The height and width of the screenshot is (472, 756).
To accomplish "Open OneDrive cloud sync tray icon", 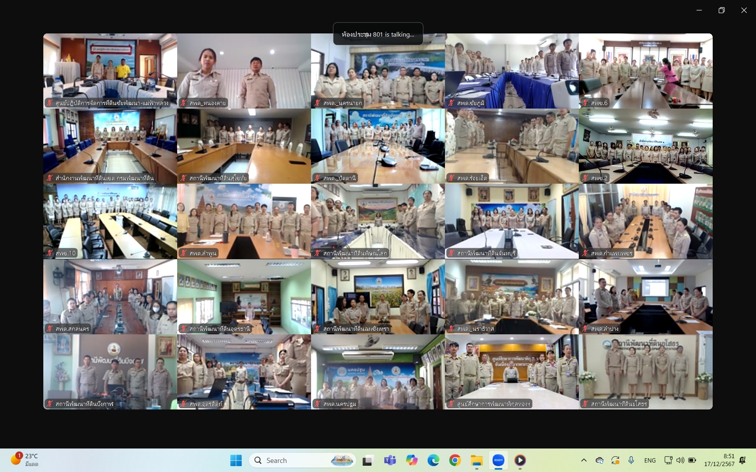I will click(x=600, y=460).
